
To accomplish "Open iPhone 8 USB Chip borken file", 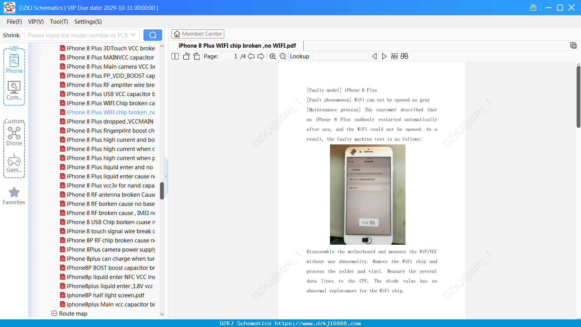I will coord(108,222).
